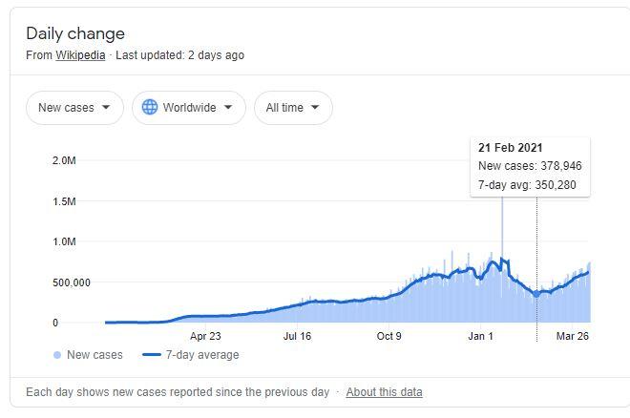Open the Wikipedia source link

(80, 55)
